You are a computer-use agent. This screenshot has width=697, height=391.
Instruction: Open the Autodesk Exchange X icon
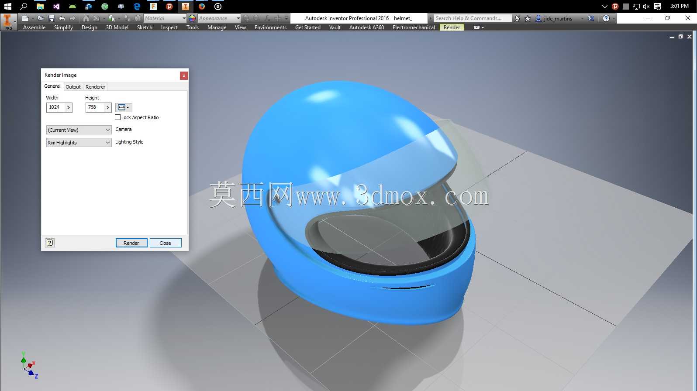pyautogui.click(x=591, y=18)
